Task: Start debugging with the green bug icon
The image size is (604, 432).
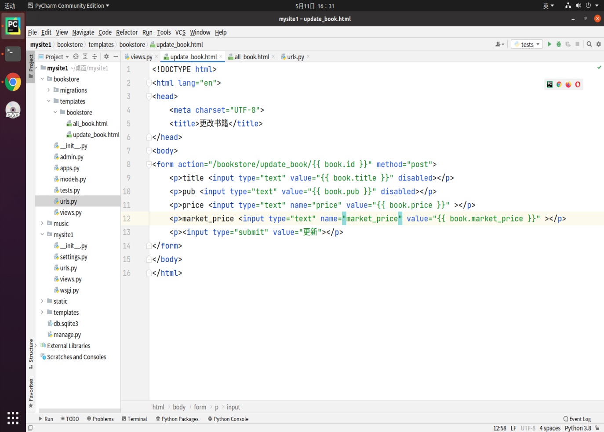Action: click(559, 44)
